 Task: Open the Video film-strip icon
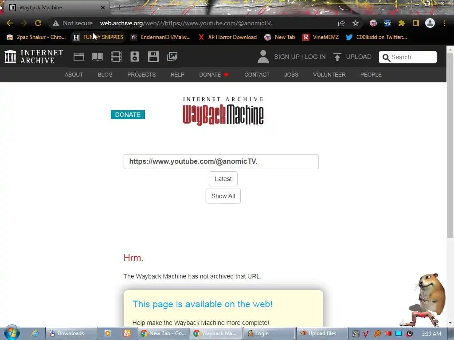pos(116,57)
